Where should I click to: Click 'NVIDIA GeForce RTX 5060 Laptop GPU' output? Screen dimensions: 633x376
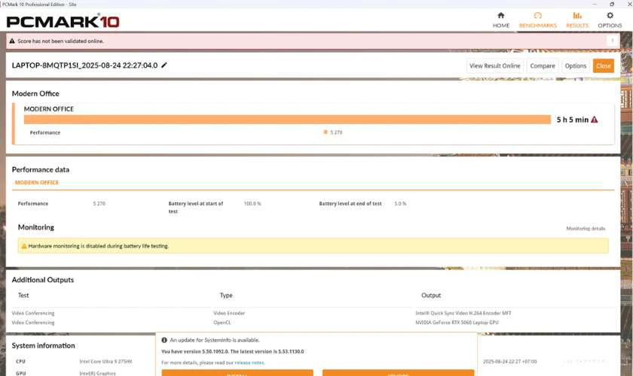coord(457,323)
